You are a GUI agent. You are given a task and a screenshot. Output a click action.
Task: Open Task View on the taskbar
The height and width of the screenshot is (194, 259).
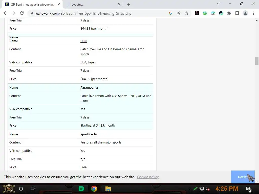point(33,188)
